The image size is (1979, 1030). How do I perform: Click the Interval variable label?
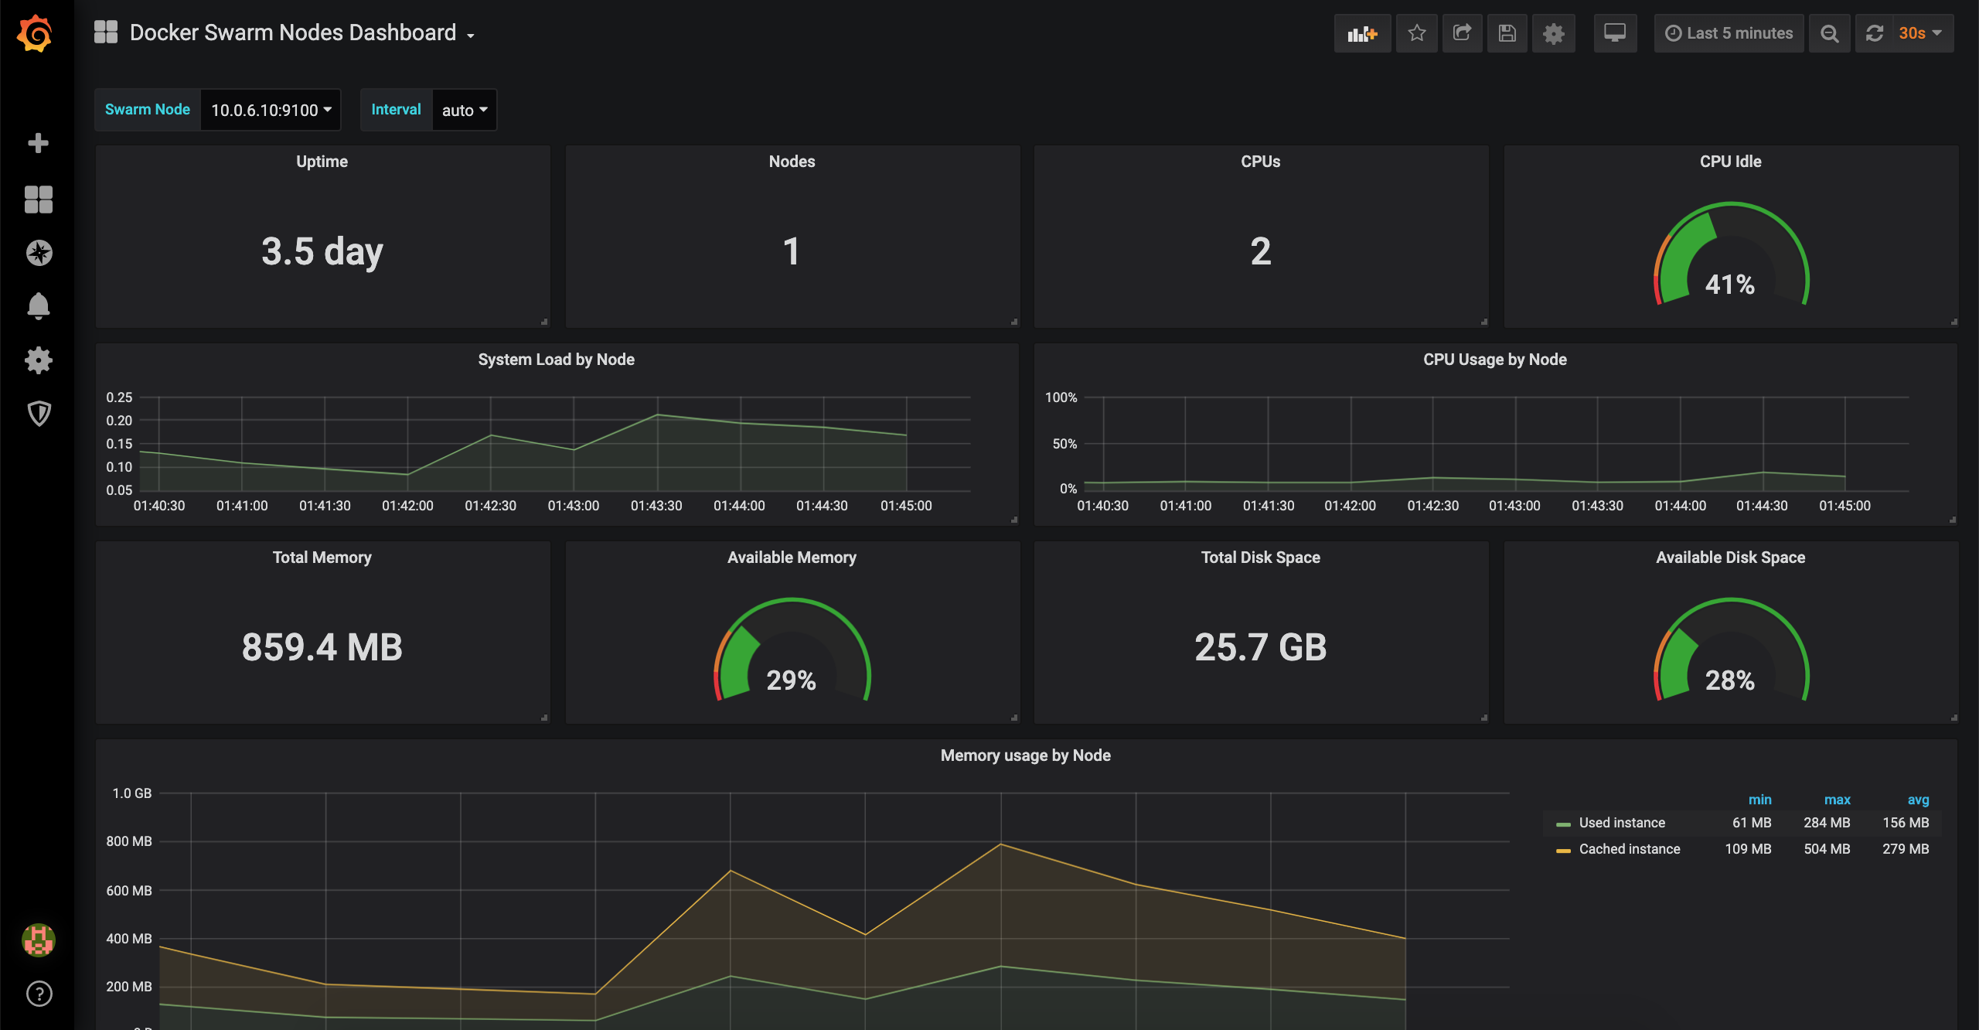[396, 110]
